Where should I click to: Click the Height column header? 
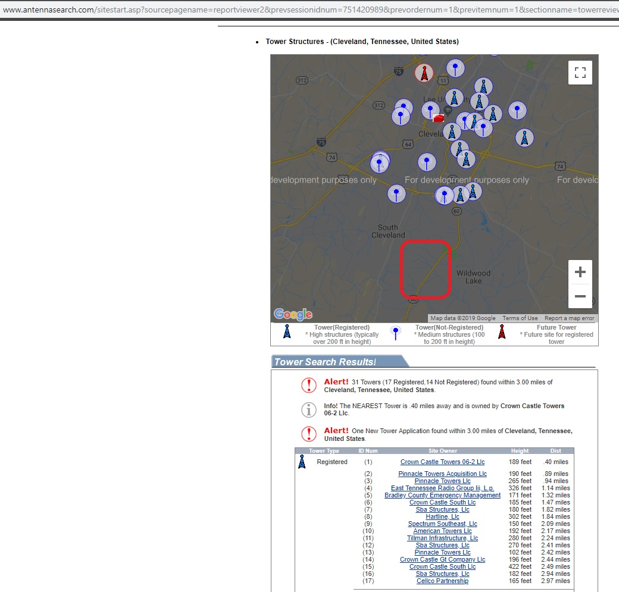520,451
